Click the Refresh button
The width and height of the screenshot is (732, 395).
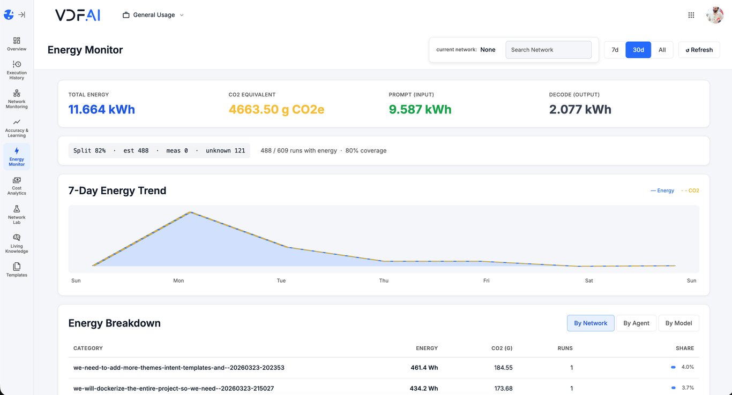coord(699,50)
